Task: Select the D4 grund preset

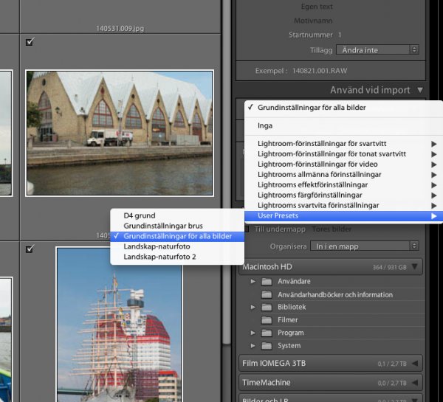Action: pos(140,215)
